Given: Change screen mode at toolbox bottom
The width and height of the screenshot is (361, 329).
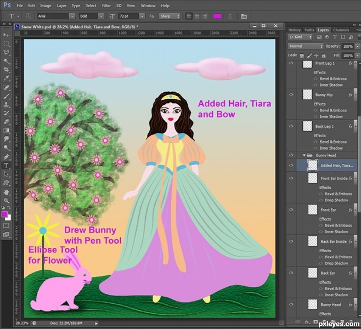Looking at the screenshot, I should click(6, 234).
